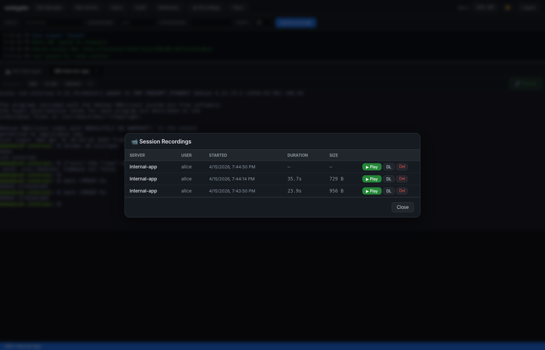Click the DURATION column header

[x=297, y=155]
